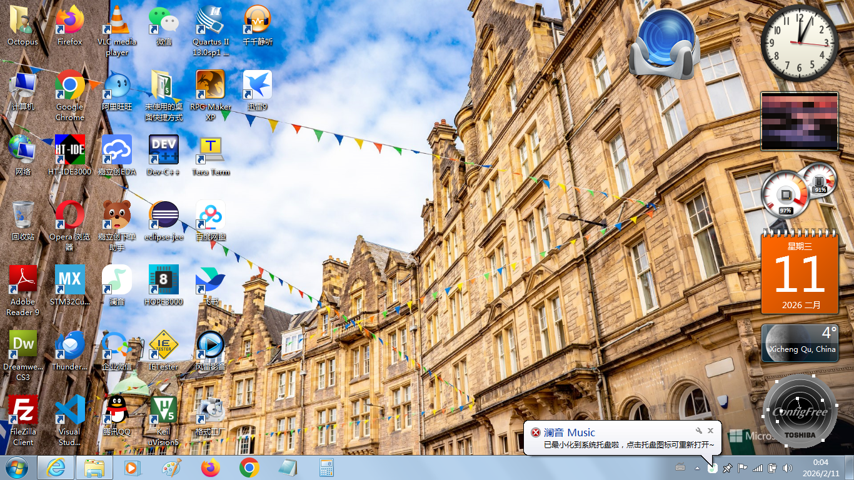Open the Windows Start menu
The image size is (854, 480).
(17, 467)
